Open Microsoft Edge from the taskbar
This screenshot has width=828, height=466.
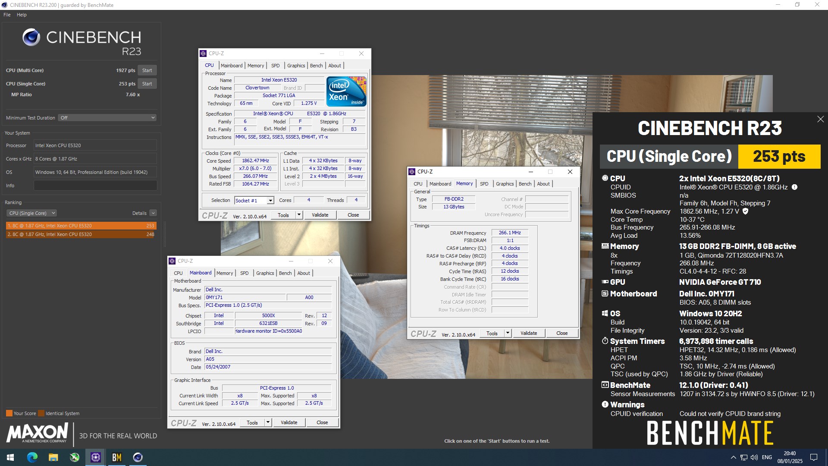point(32,457)
